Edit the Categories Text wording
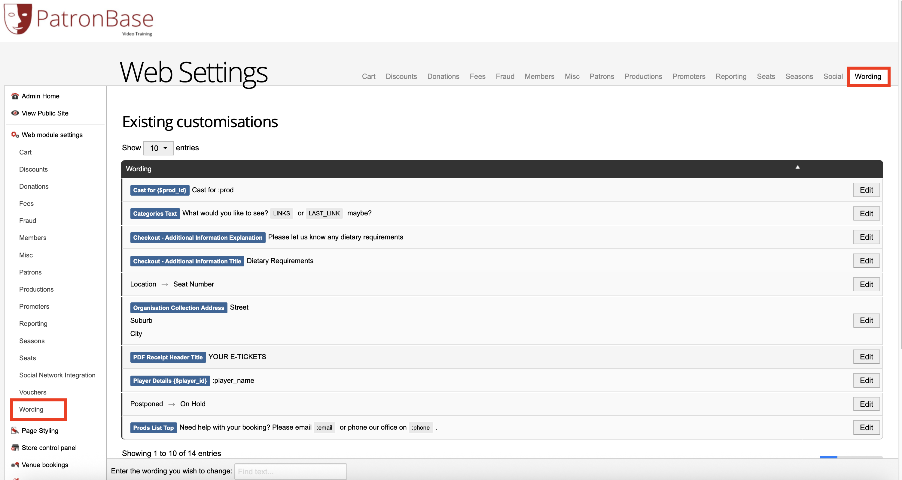This screenshot has width=902, height=480. [x=866, y=213]
